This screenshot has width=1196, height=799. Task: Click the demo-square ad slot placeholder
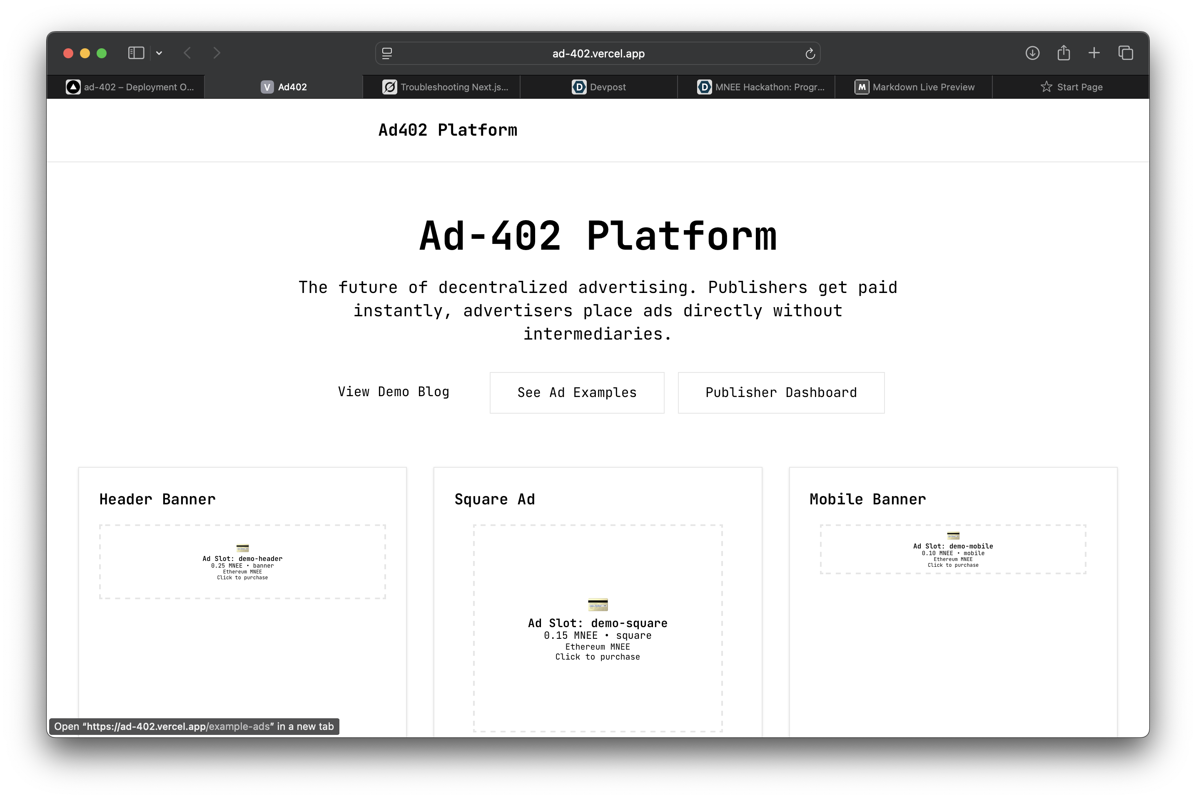click(x=598, y=628)
